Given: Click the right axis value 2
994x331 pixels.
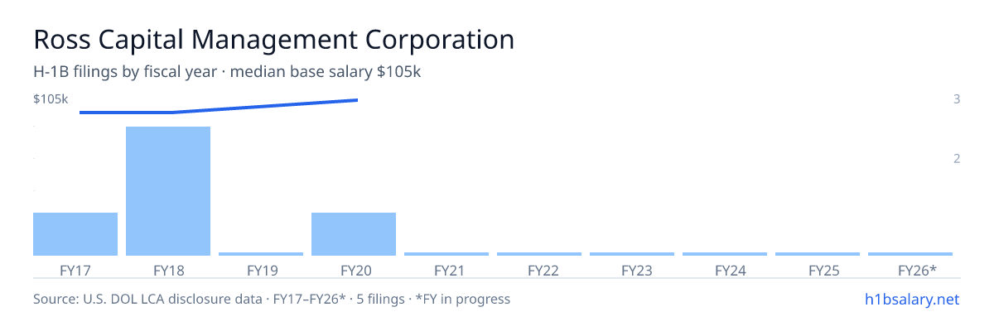Looking at the screenshot, I should click(957, 159).
